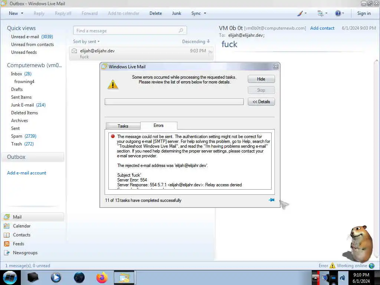Open the media player taskbar icon

(56, 278)
